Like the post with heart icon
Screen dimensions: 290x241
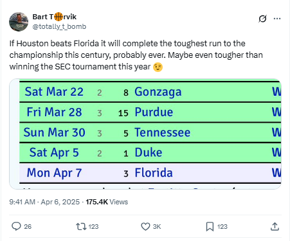coord(145,226)
